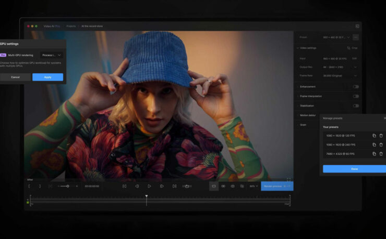Screen dimensions: 386x239
Task: Jump to the first frame of the clip
Action: pos(124,186)
